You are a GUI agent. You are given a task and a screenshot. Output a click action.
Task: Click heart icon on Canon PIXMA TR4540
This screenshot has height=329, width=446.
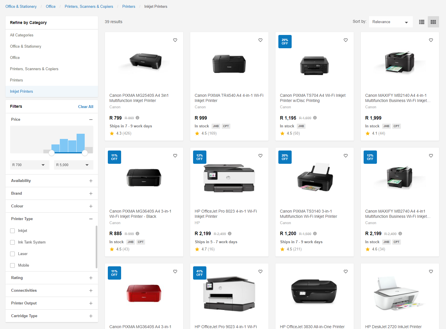(x=260, y=40)
